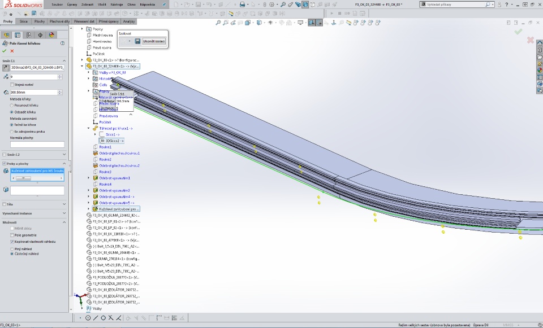Expand the Těla section chevron
543x328 pixels.
click(64, 204)
